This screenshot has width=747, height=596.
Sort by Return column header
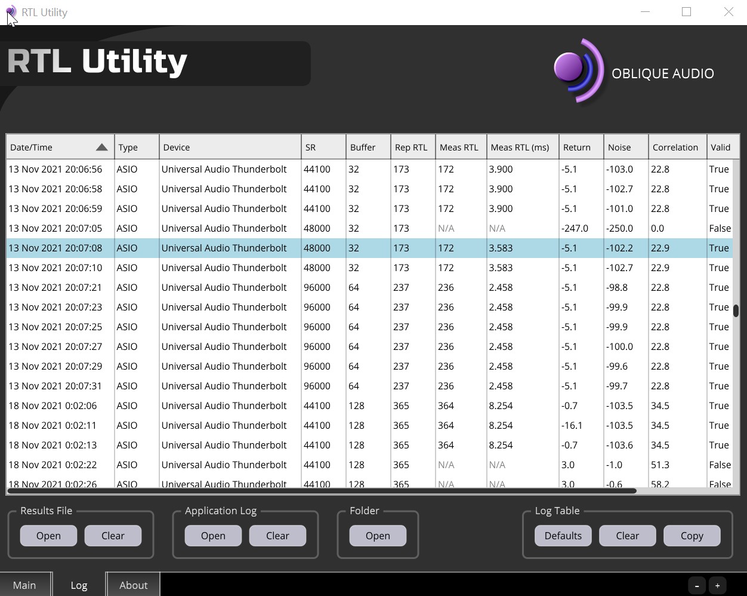(x=581, y=147)
